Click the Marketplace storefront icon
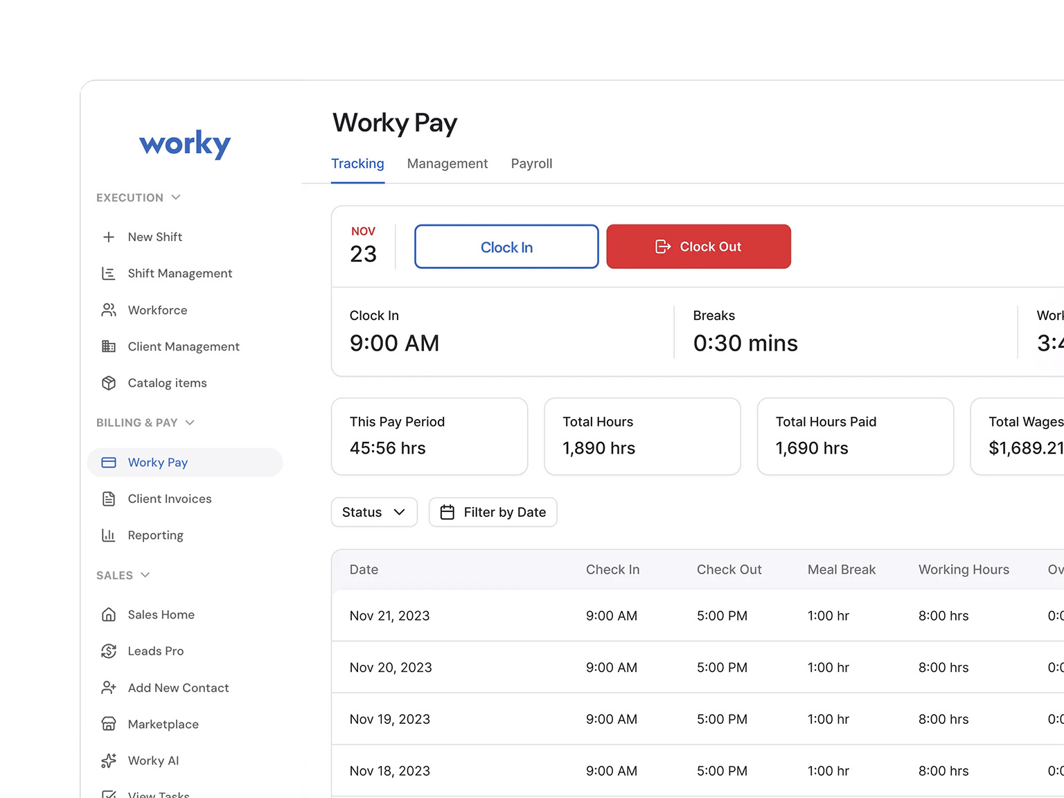 [109, 724]
